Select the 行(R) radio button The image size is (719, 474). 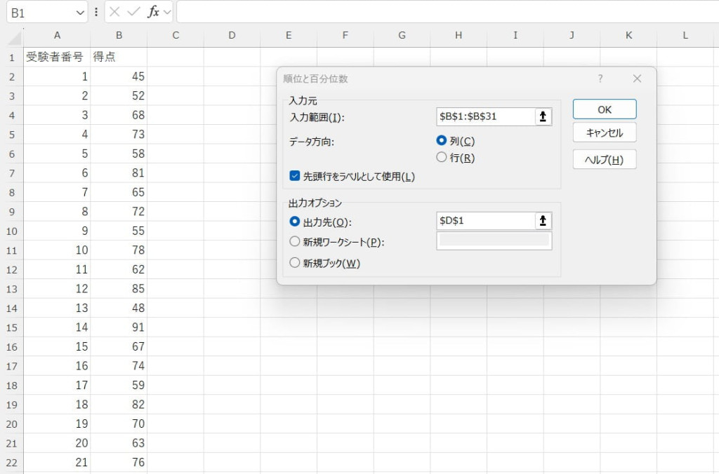442,158
